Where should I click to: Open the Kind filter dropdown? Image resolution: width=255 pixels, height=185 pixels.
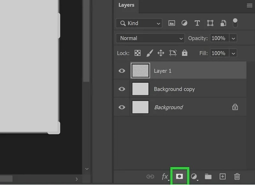click(139, 23)
